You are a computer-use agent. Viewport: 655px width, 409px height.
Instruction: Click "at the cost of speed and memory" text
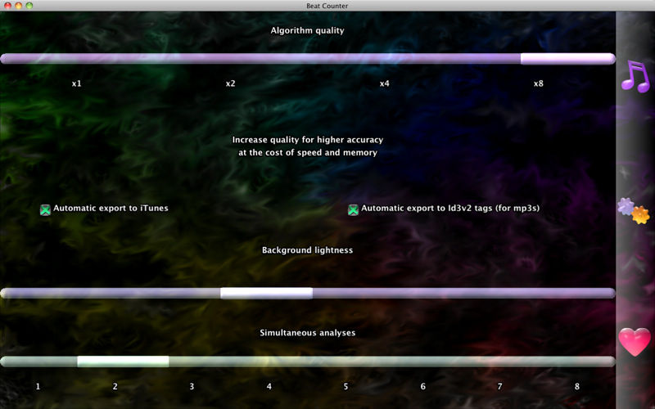point(308,153)
